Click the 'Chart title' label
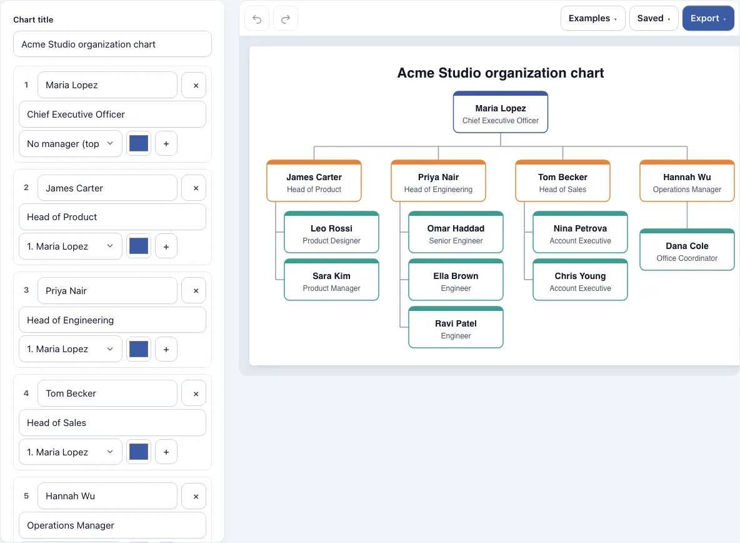 33,20
